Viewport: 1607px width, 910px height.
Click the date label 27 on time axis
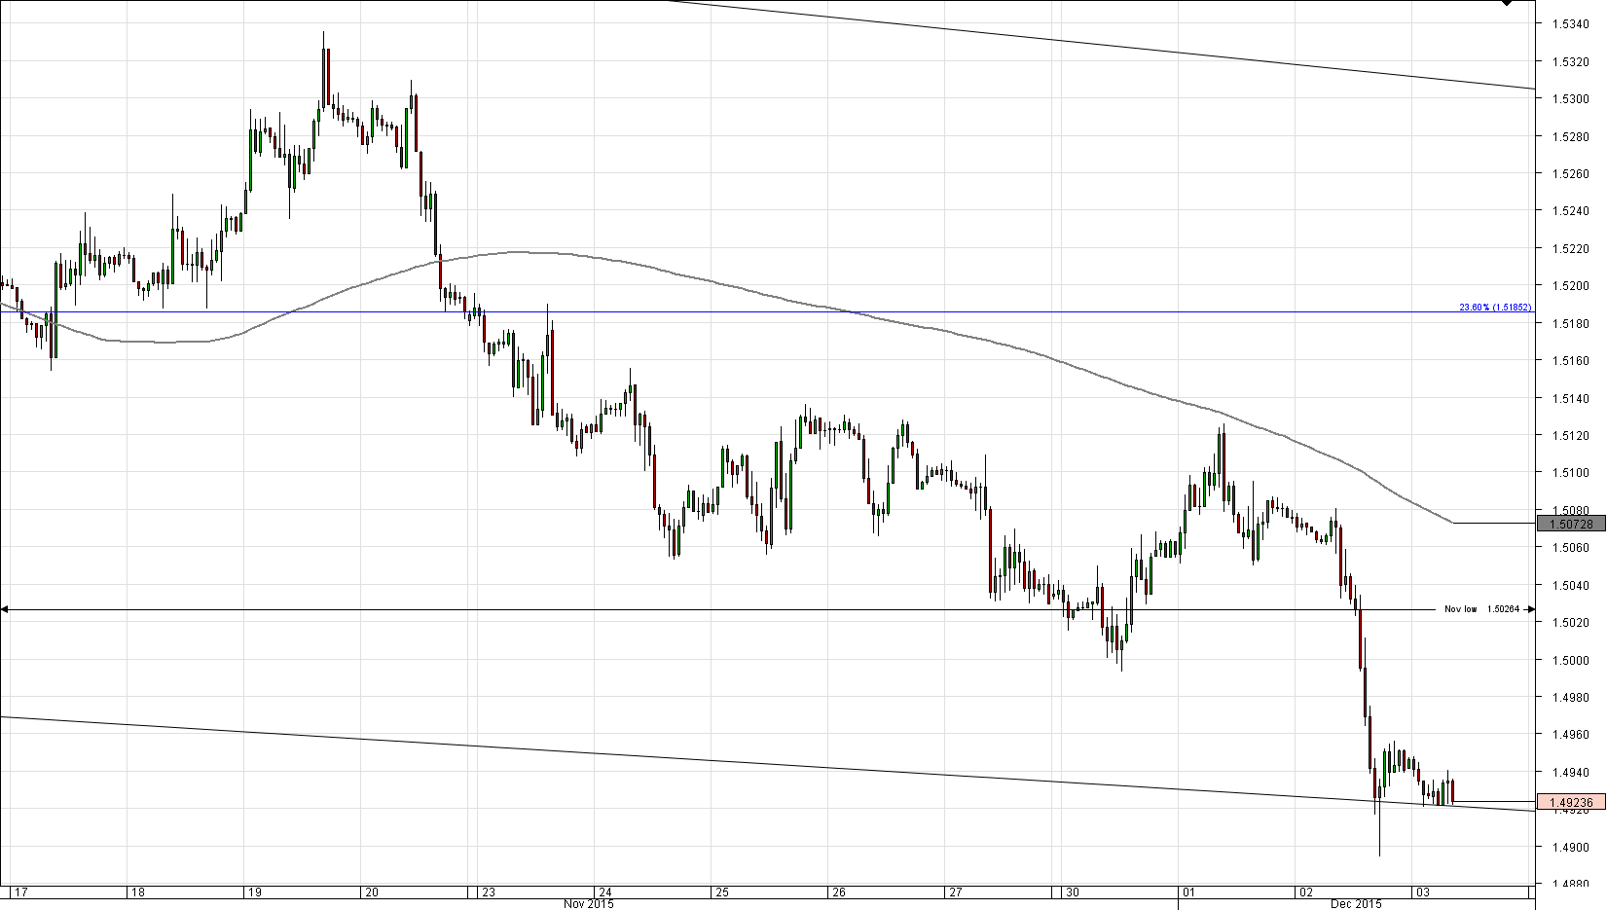point(955,892)
